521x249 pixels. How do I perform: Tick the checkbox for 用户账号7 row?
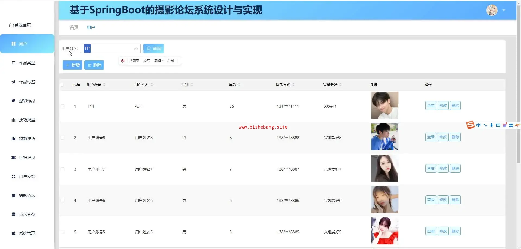click(x=62, y=169)
